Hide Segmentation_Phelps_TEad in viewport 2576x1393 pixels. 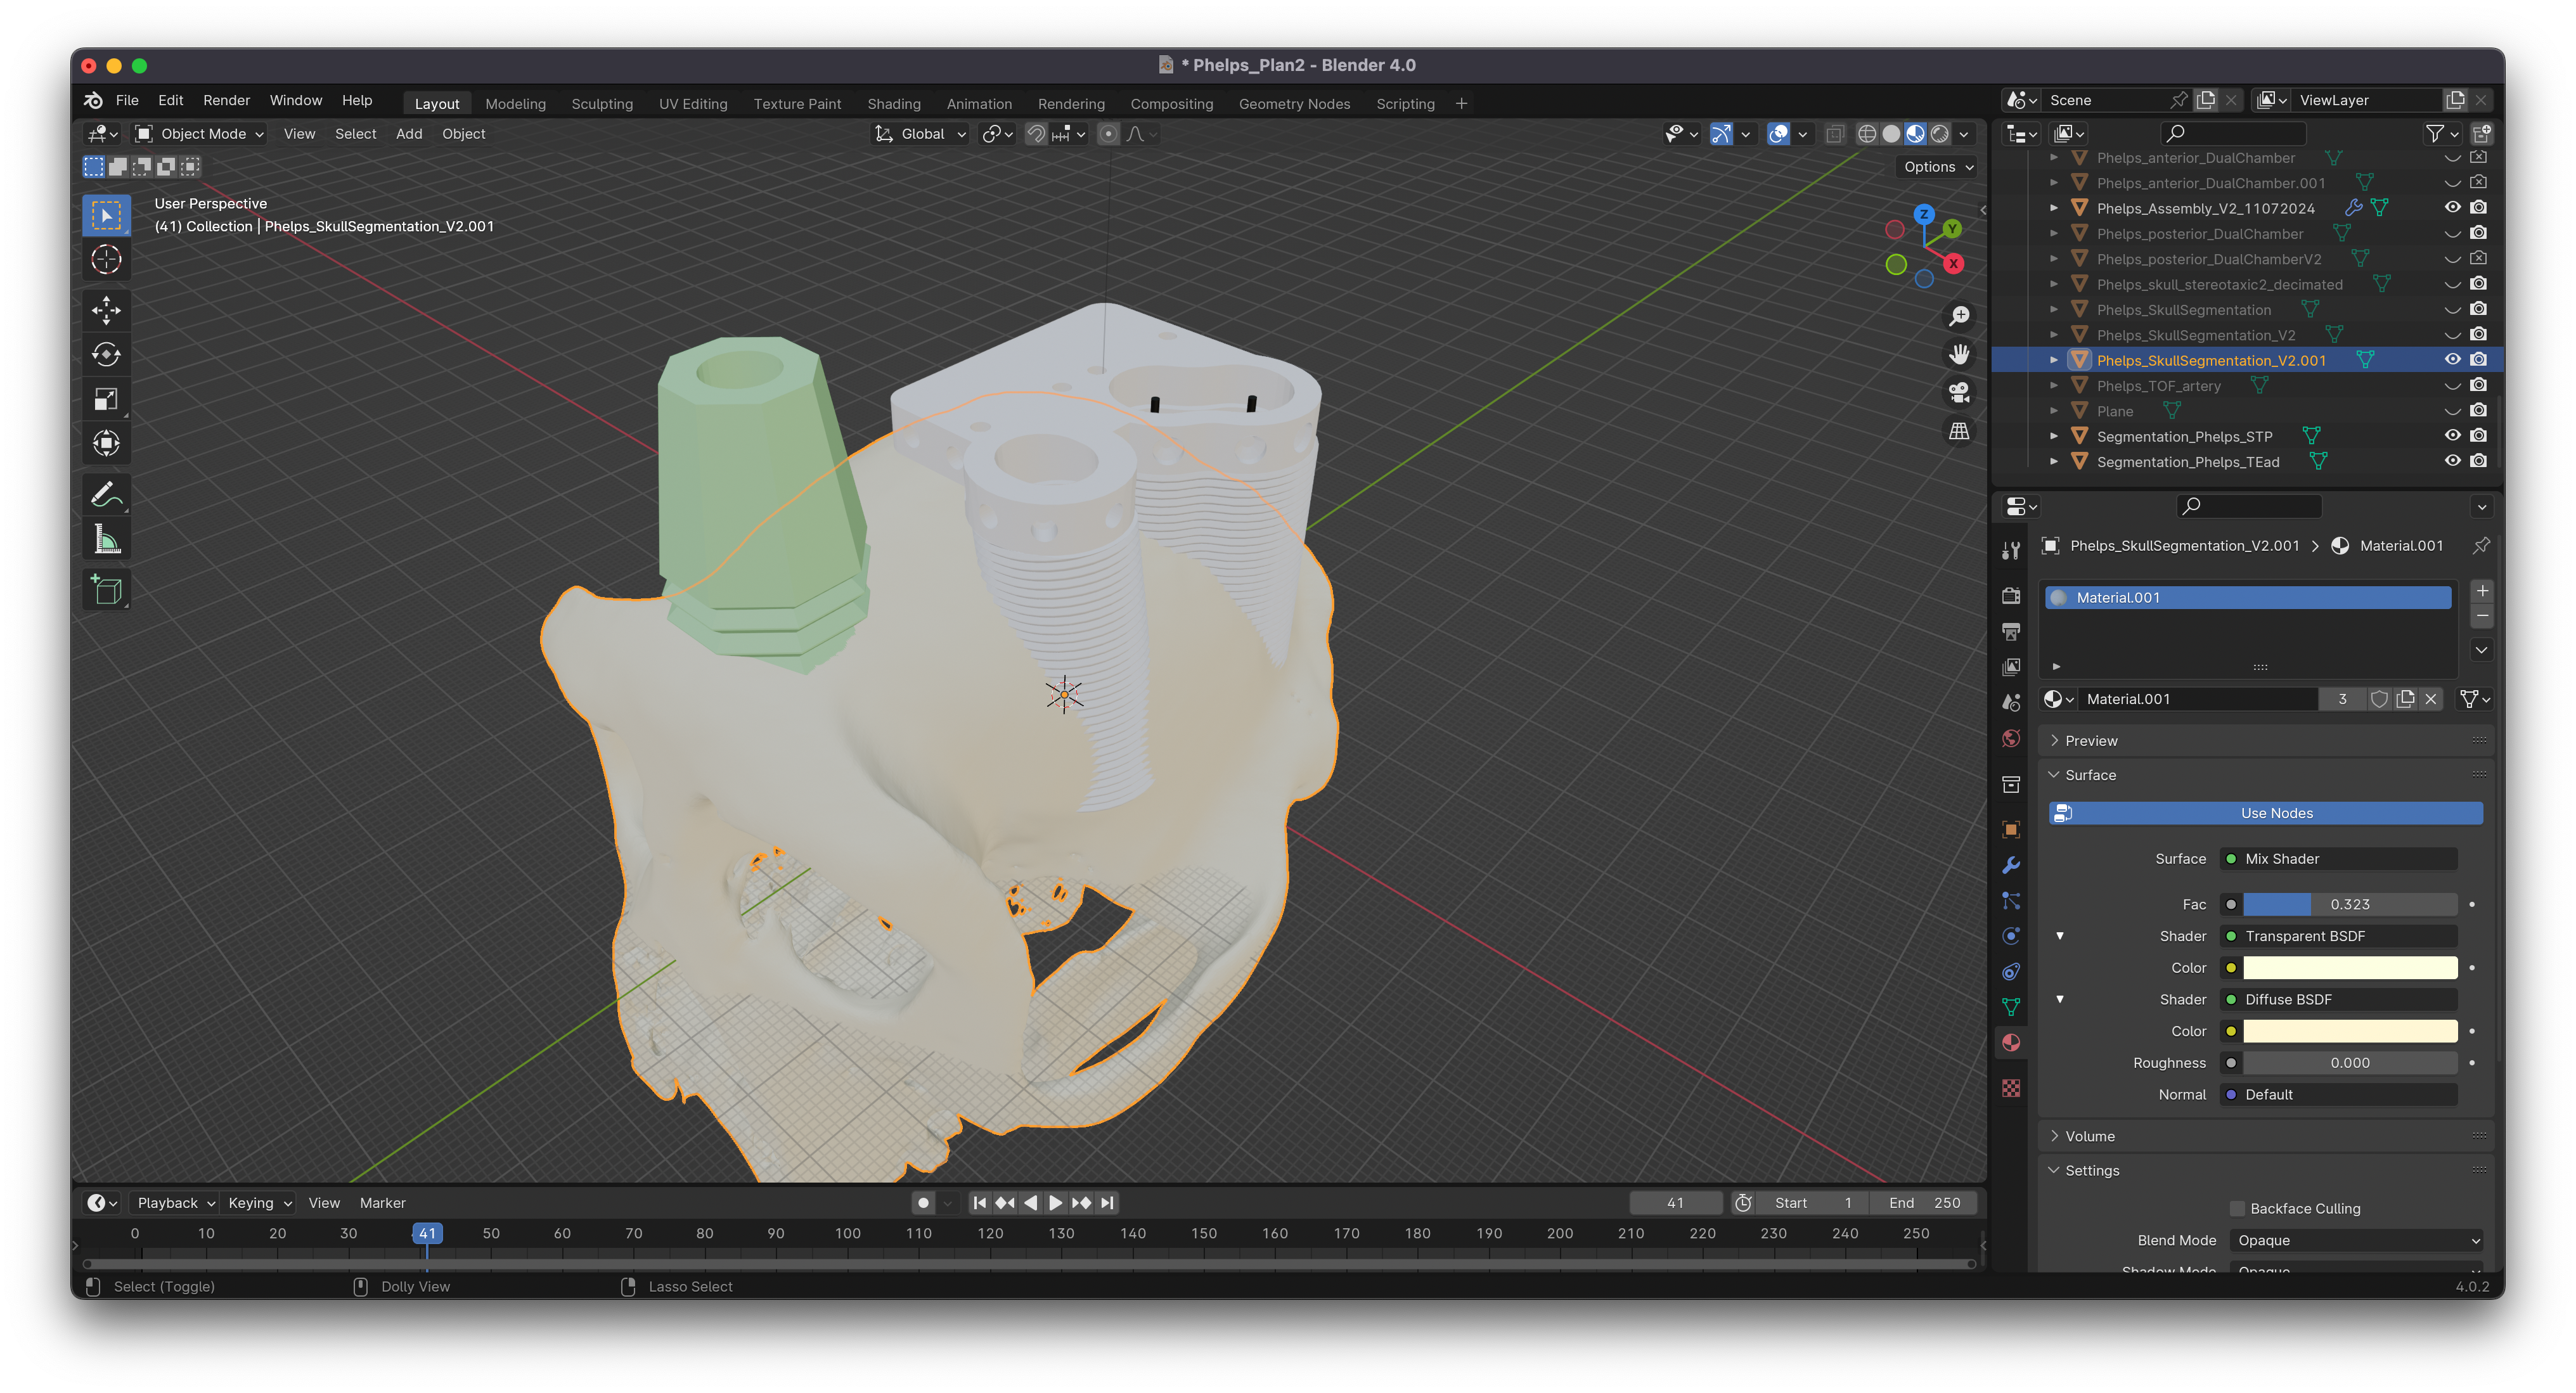(2452, 461)
